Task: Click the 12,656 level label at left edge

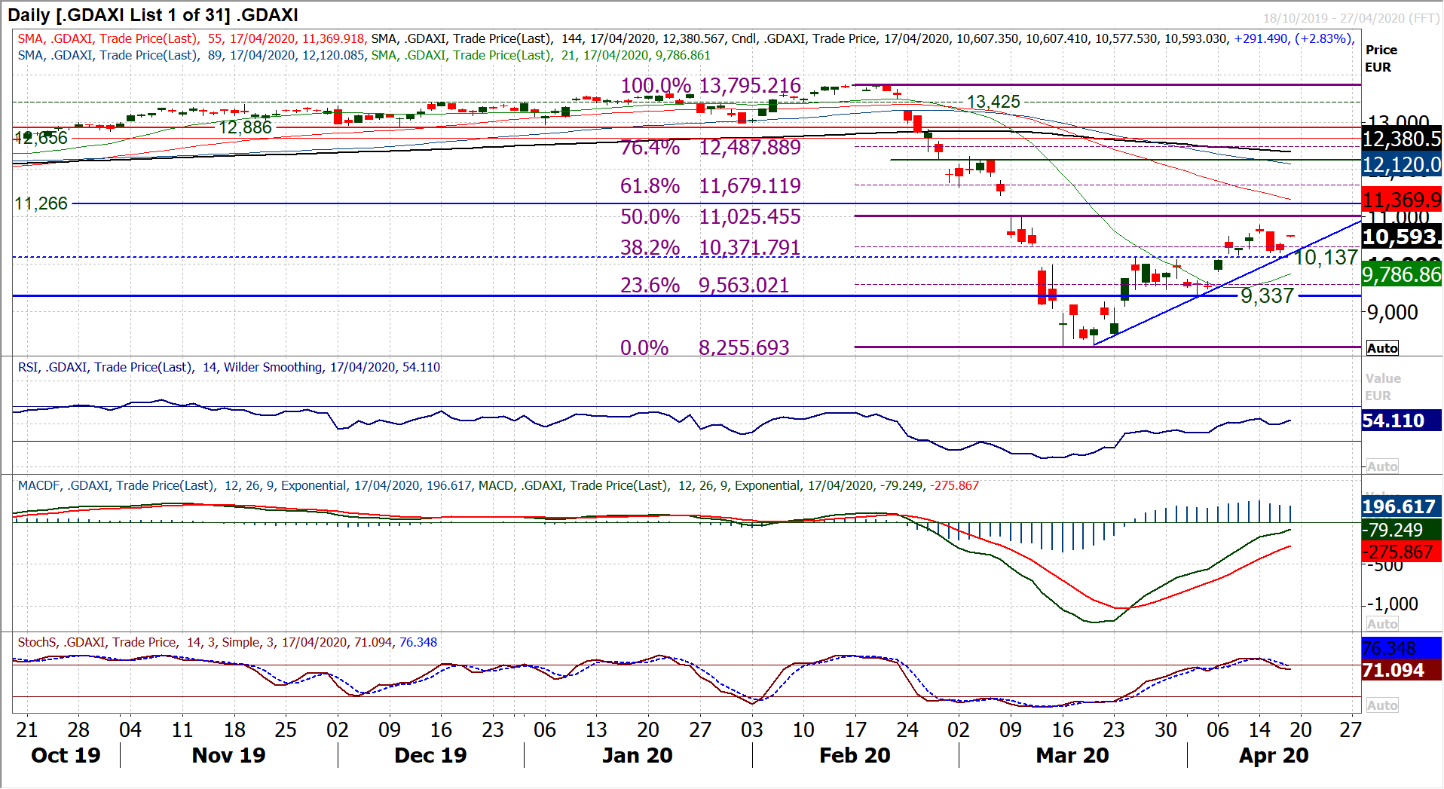Action: (41, 138)
